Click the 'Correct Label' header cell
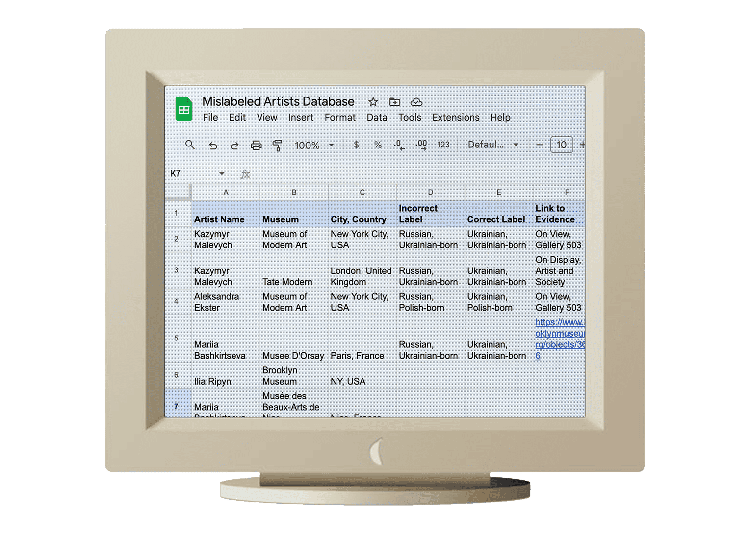Image resolution: width=750 pixels, height=535 pixels. click(498, 214)
